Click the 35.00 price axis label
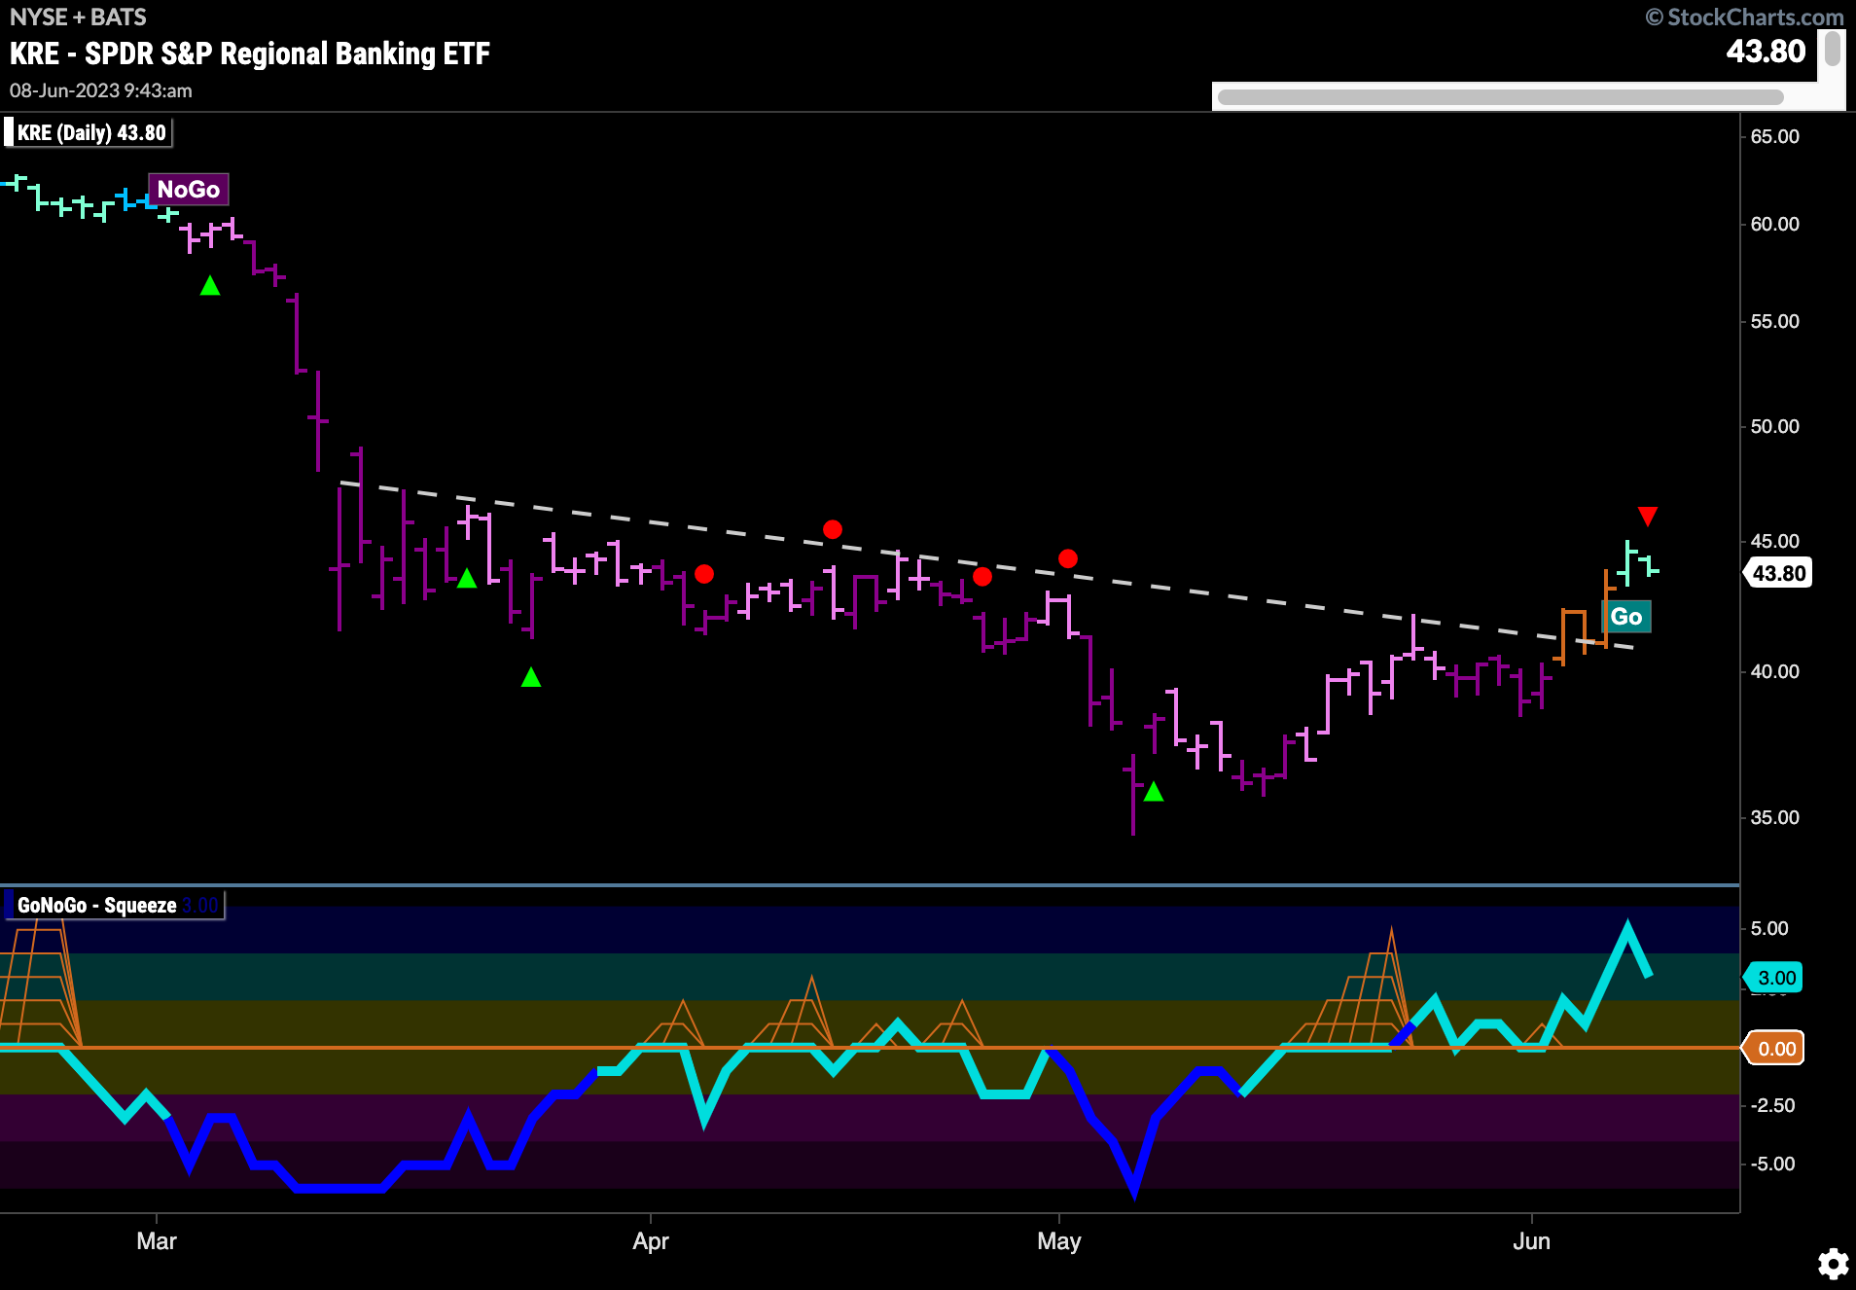The height and width of the screenshot is (1290, 1856). (1775, 817)
